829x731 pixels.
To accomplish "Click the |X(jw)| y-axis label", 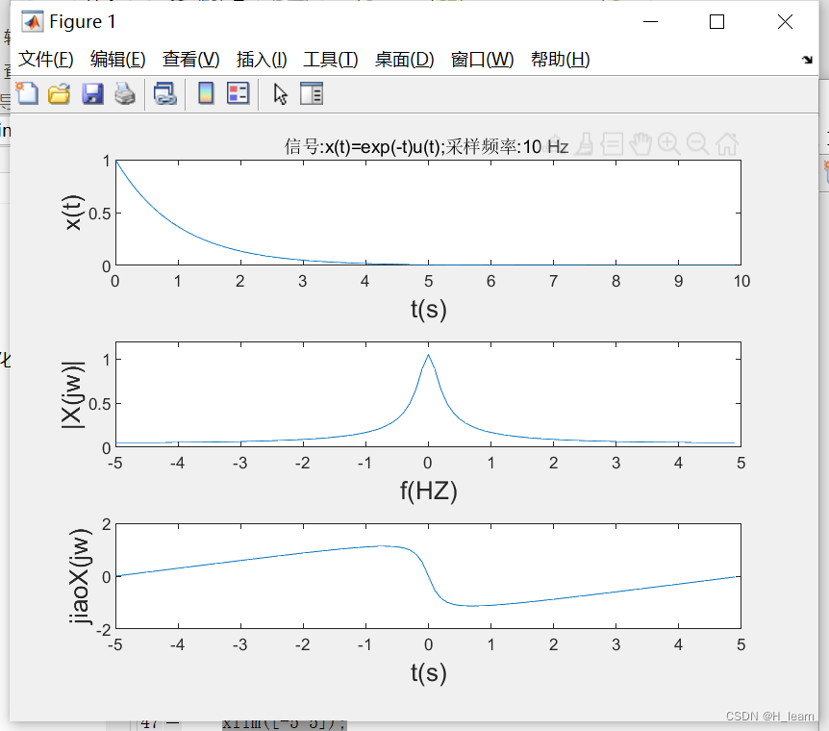I will tap(73, 395).
